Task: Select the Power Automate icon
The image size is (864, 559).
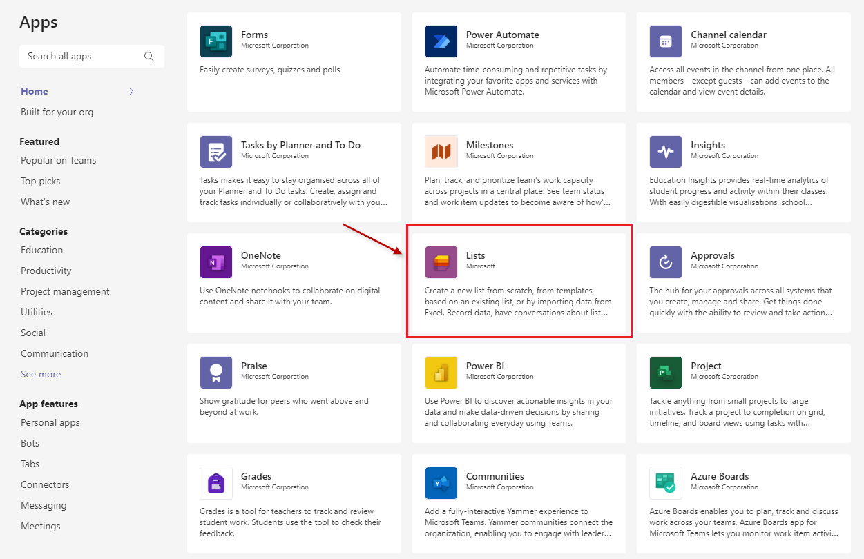Action: pos(441,41)
